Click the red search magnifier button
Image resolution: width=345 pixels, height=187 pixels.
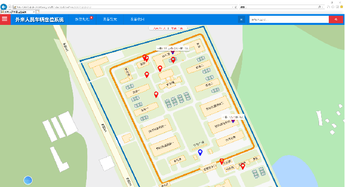(336, 19)
